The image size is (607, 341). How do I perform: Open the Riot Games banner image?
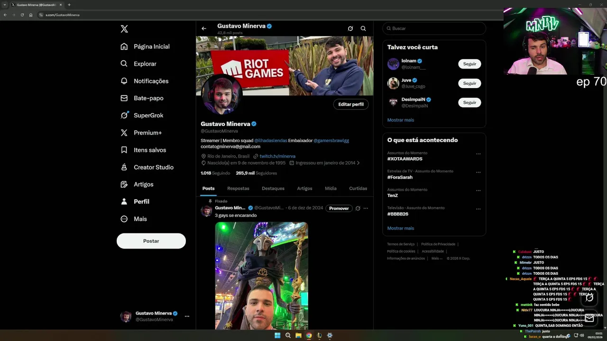(x=285, y=66)
